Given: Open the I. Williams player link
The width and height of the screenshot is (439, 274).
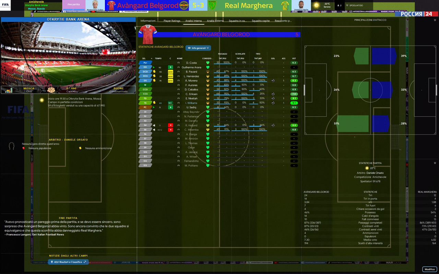Looking at the screenshot, I should coord(191,103).
